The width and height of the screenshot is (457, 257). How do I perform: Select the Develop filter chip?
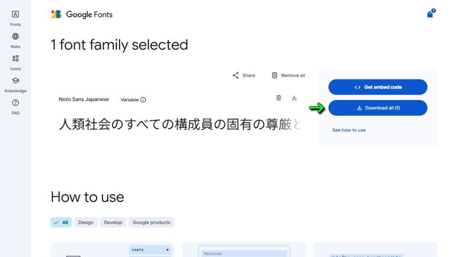click(113, 222)
